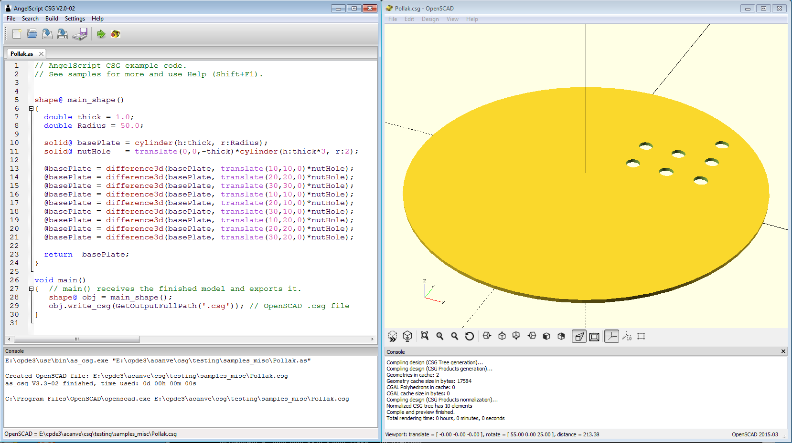Click the open file folder icon
Screen dimensions: 792x443
32,34
